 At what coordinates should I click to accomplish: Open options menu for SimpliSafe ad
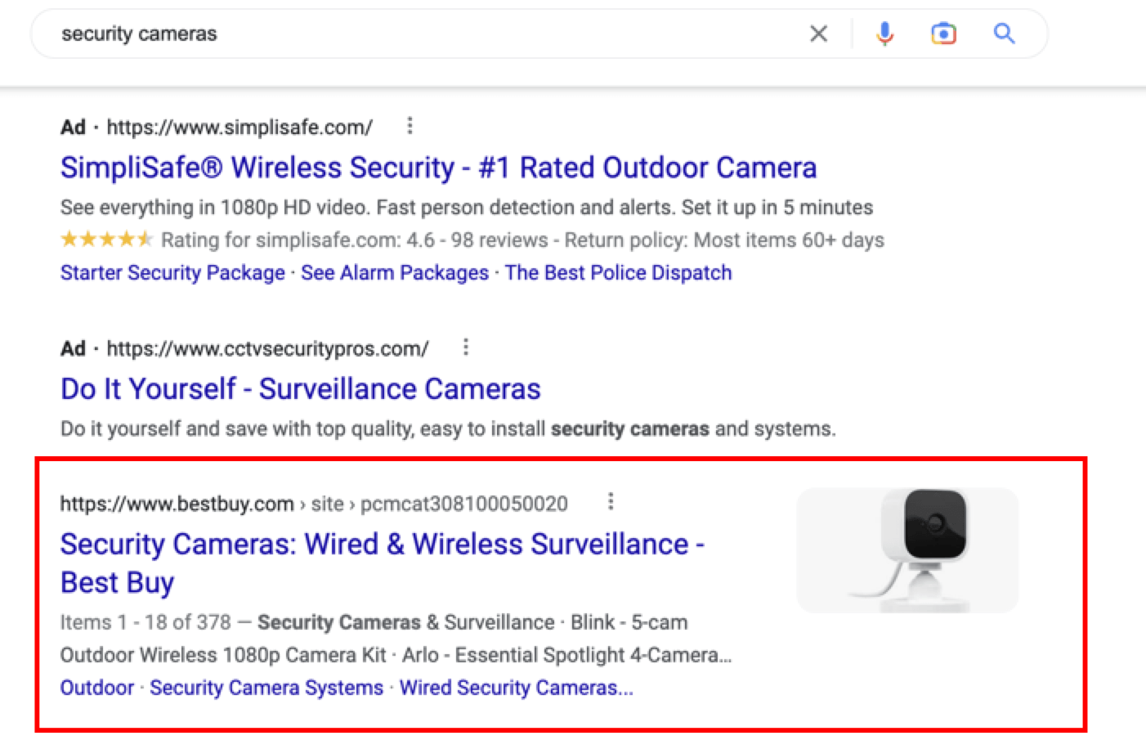[x=410, y=126]
